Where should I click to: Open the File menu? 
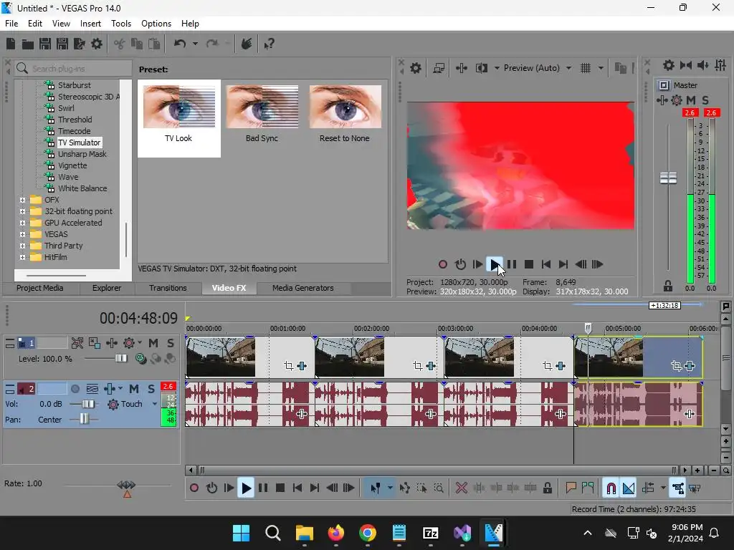11,24
